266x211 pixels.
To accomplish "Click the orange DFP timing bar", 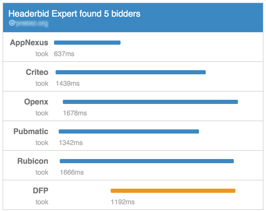I will [x=173, y=190].
